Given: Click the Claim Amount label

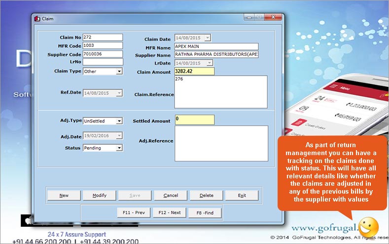Looking at the screenshot, I should click(154, 72).
